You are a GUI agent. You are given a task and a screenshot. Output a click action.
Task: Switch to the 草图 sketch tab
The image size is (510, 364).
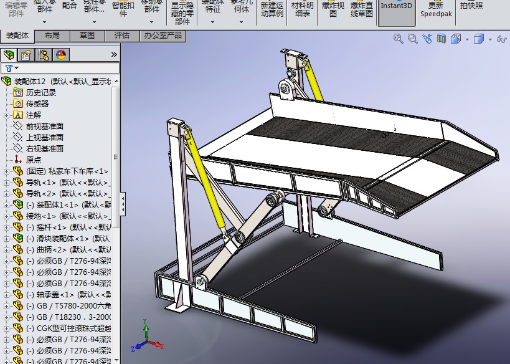point(87,36)
